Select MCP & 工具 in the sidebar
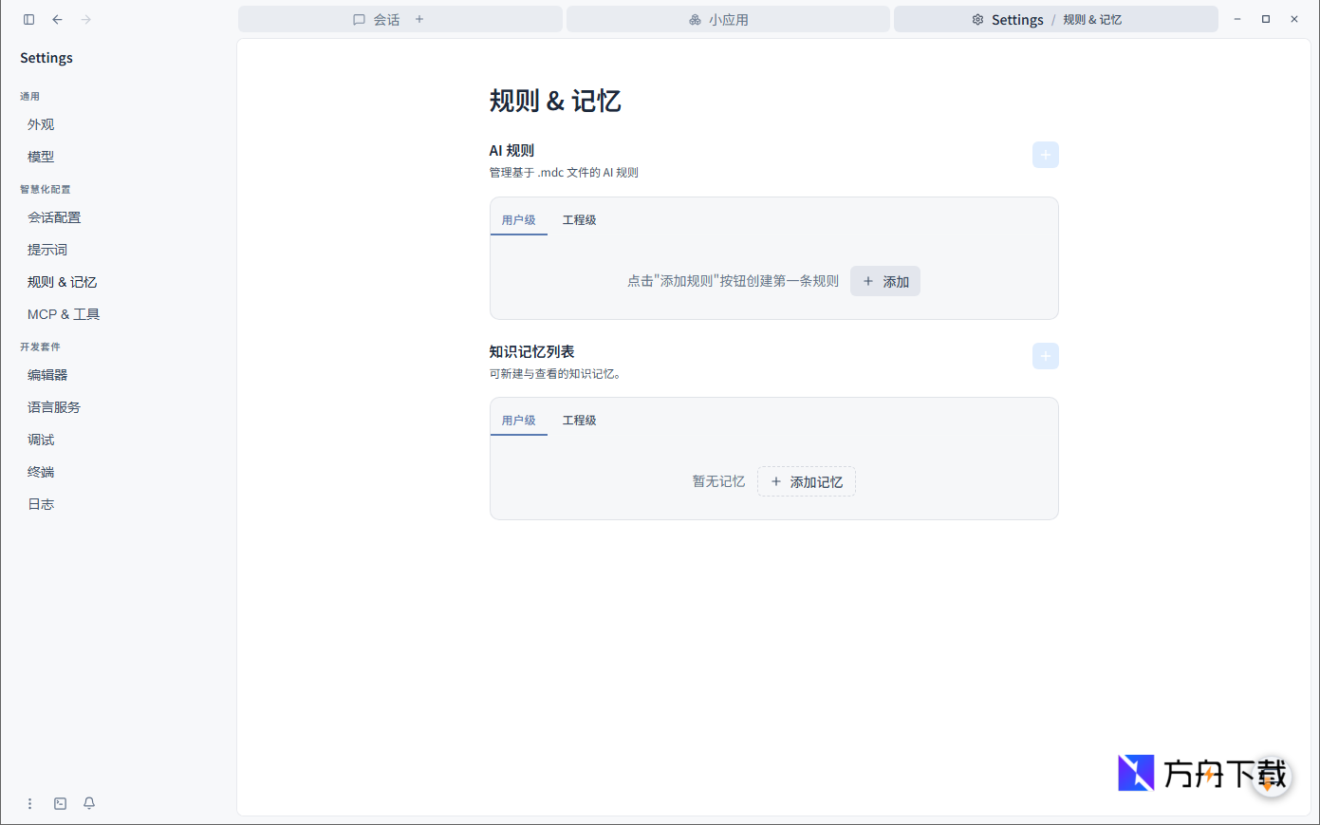Image resolution: width=1320 pixels, height=825 pixels. [64, 313]
